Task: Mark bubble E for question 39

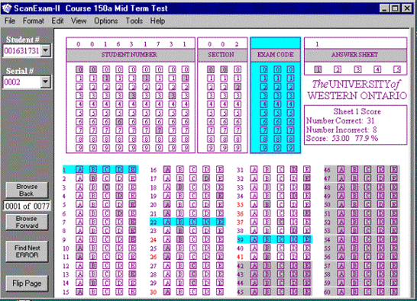Action: (x=306, y=239)
